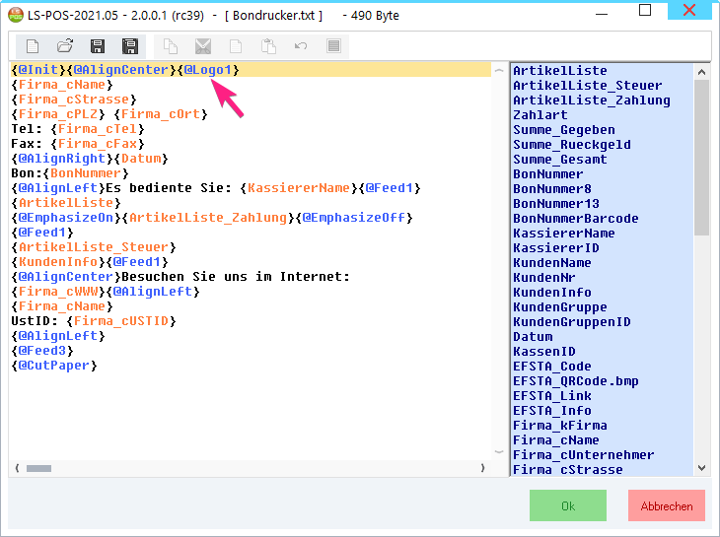720x537 pixels.
Task: Click the {@Feed3} line in the editor
Action: click(42, 351)
